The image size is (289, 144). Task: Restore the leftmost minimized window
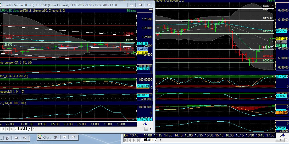tap(7, 138)
